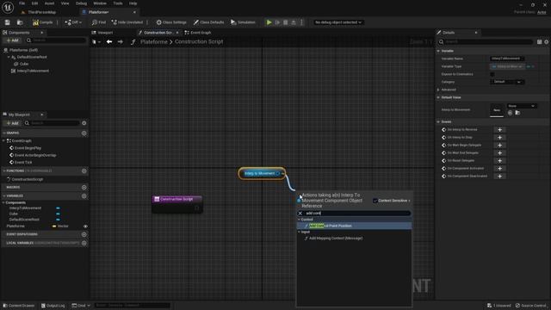Open the Edit menu

point(34,3)
